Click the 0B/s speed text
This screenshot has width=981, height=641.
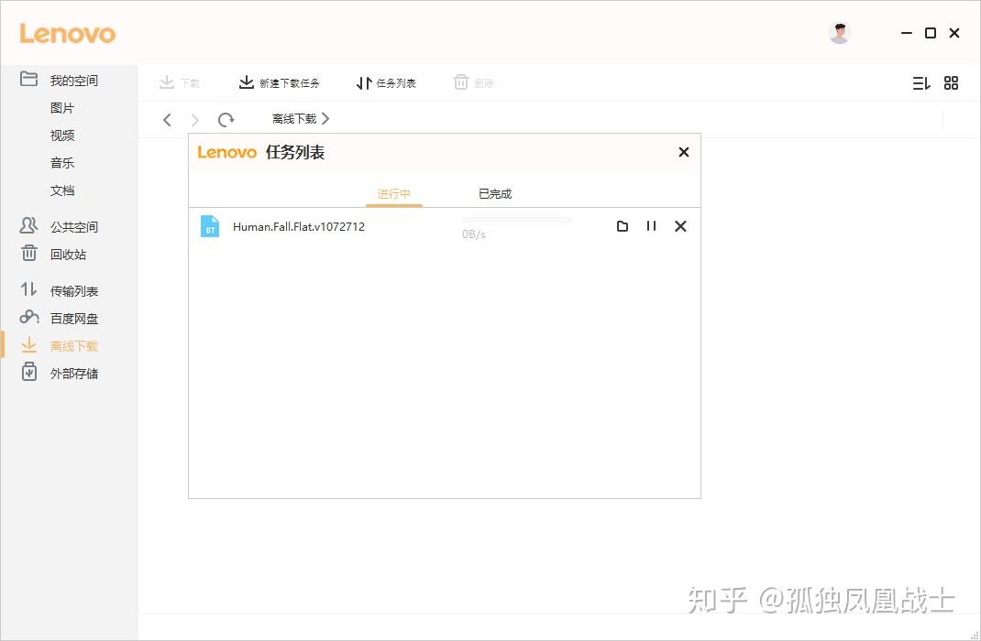click(x=474, y=234)
